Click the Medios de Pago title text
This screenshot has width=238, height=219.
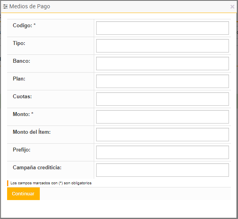pos(30,7)
